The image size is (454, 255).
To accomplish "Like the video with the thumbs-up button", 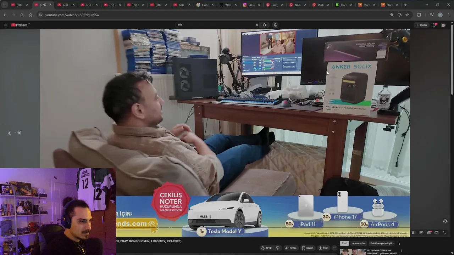I will (x=266, y=248).
